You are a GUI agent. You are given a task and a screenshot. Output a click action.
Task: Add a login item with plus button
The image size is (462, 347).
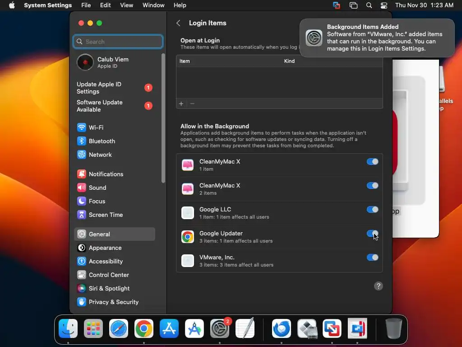point(181,103)
